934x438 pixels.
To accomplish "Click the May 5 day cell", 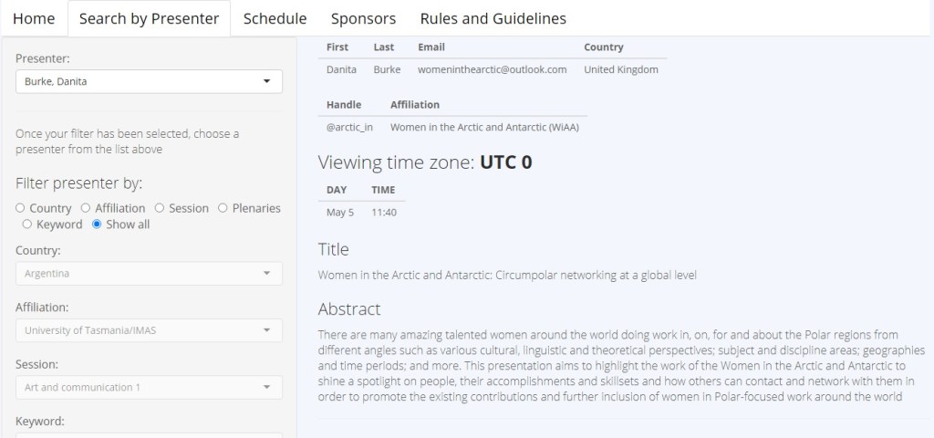I will (x=339, y=213).
